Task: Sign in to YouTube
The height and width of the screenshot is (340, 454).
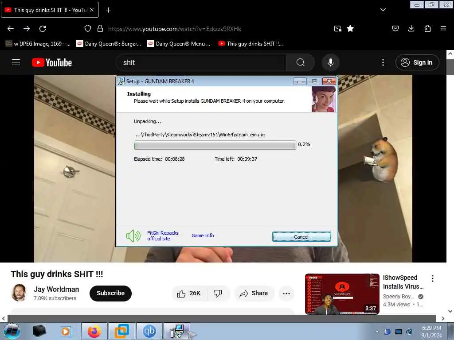Action: tap(417, 62)
